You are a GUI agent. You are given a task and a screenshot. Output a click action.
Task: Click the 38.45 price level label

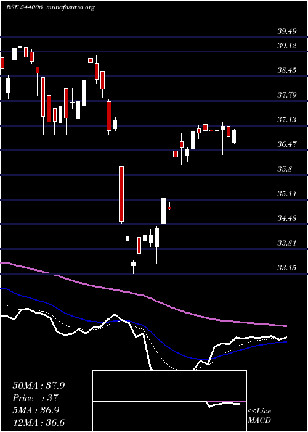[x=287, y=70]
